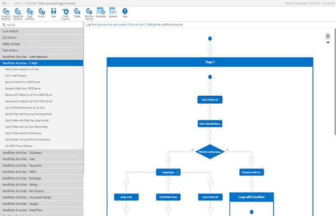
Task: Select Receive All E-mails to List from POP3
Action: [x=29, y=101]
